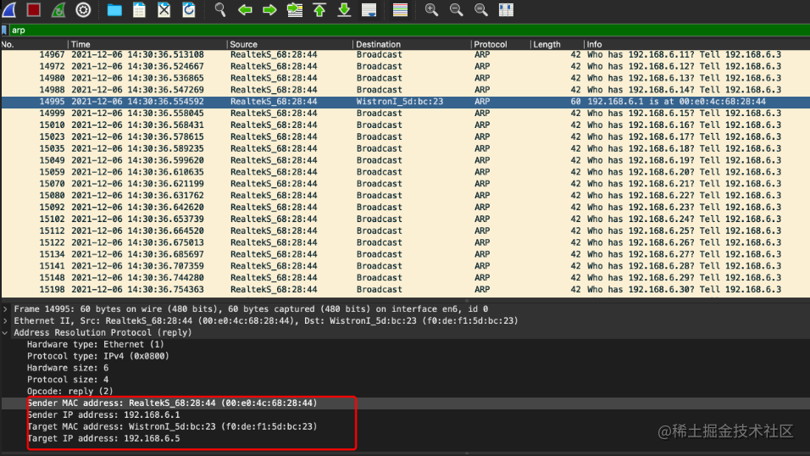This screenshot has width=810, height=456.
Task: Select packet 15112 asking for 192.168.6.25
Action: pos(405,231)
